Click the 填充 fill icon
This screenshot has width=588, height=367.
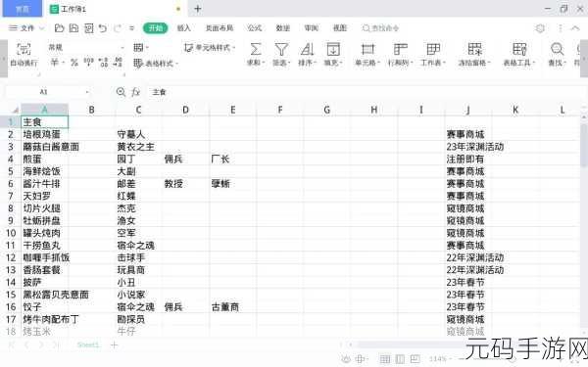333,49
